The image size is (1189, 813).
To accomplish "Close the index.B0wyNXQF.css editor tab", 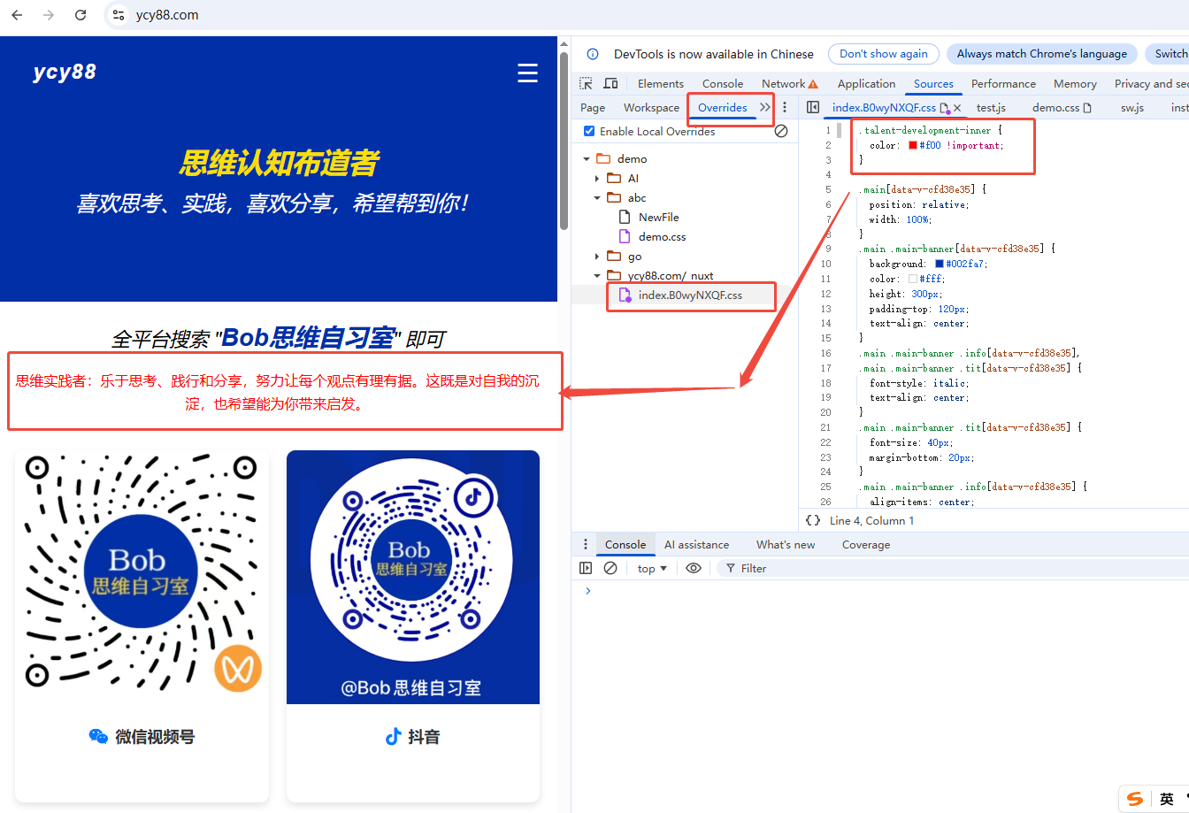I will coord(957,108).
